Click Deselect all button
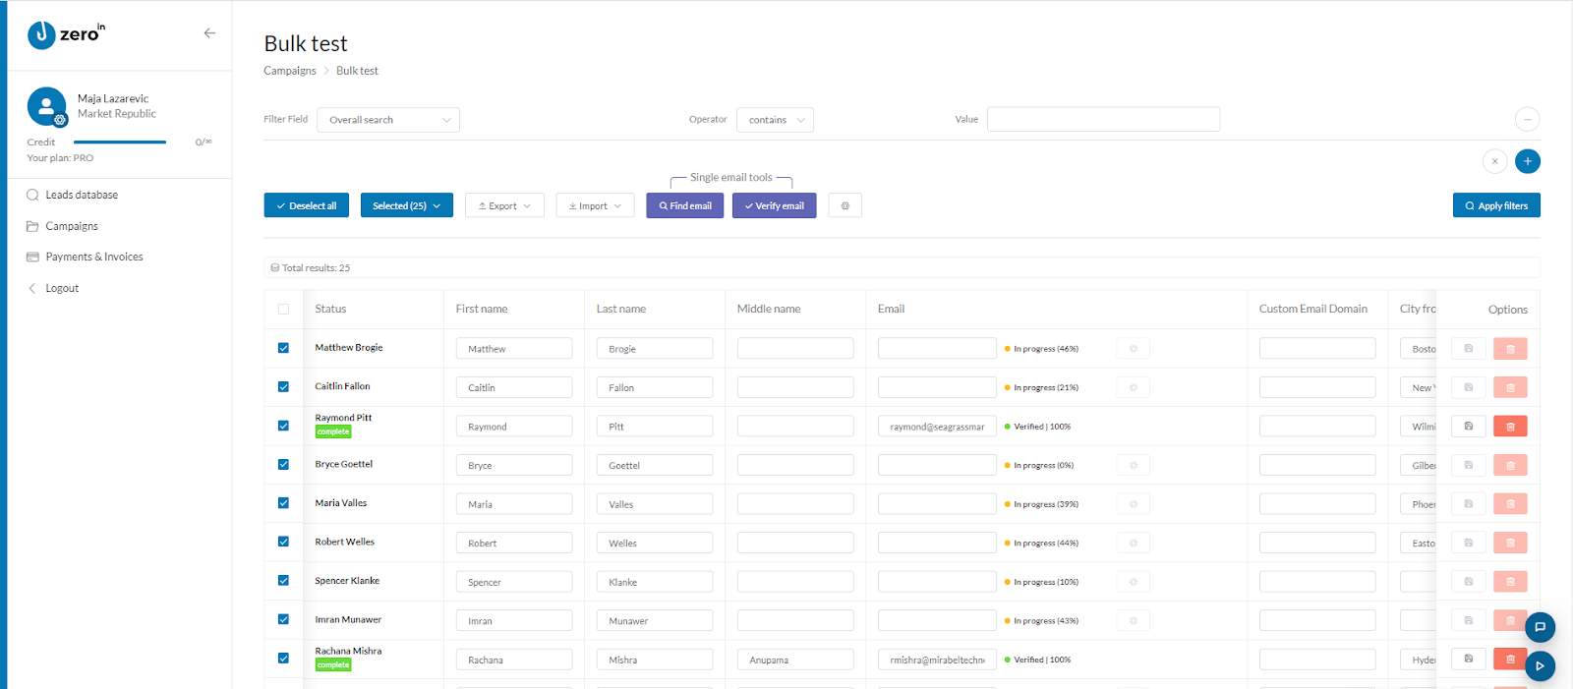The image size is (1573, 689). [x=307, y=205]
